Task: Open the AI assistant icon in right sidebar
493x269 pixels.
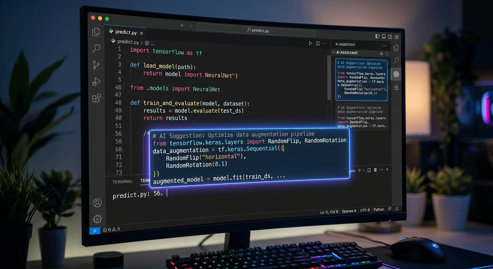Action: click(396, 74)
